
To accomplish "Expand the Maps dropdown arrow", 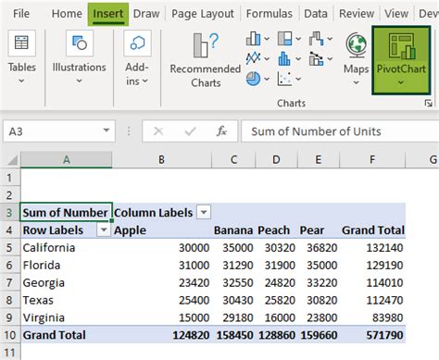I will [x=356, y=82].
